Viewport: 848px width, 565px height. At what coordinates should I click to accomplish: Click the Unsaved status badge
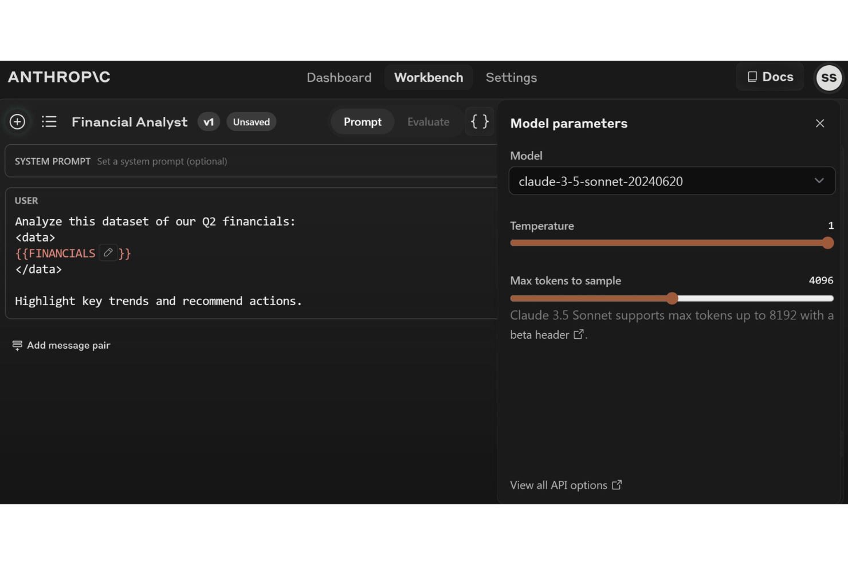(x=252, y=122)
